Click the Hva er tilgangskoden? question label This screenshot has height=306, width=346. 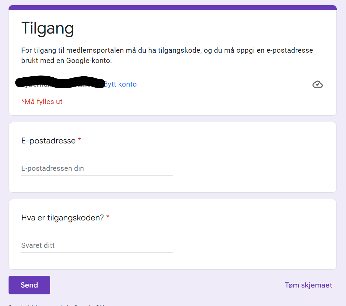pos(62,218)
